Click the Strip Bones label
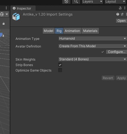 pos(24,65)
